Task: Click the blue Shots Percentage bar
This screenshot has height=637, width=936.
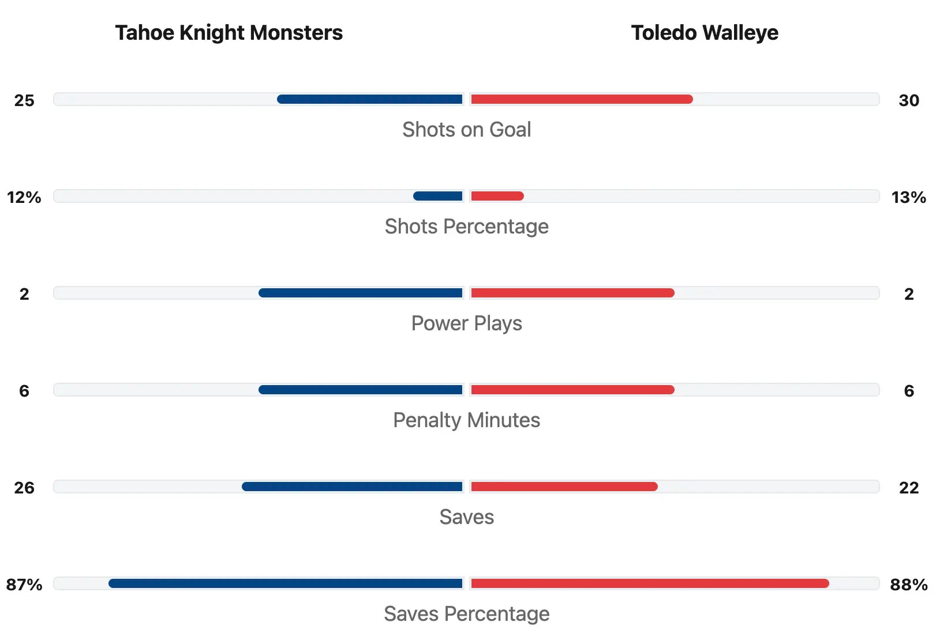Action: 438,196
